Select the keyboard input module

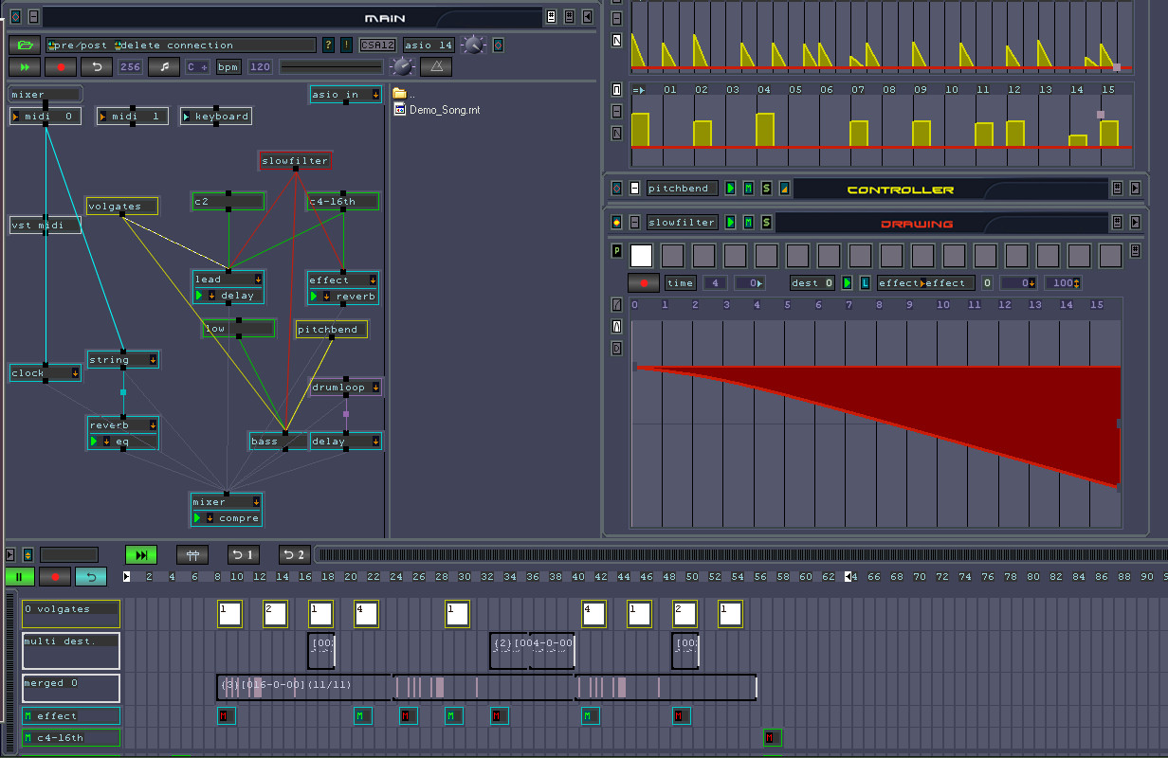coord(216,117)
